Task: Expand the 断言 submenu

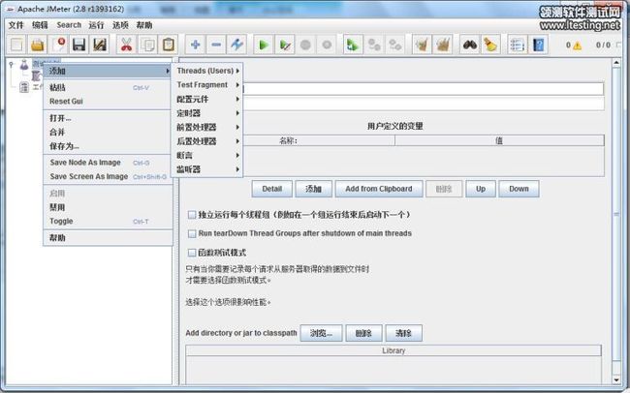Action: 207,155
